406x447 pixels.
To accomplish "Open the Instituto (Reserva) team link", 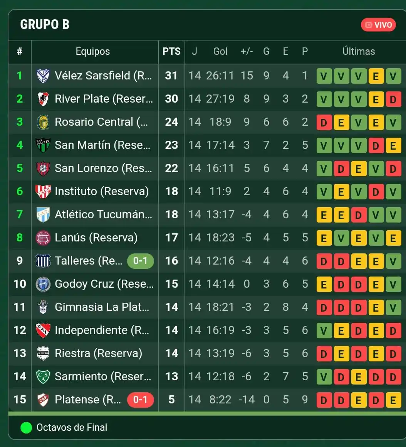I will point(102,191).
